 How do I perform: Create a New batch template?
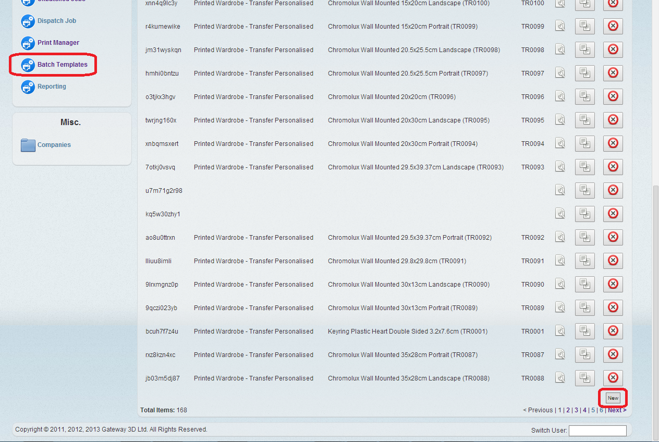click(613, 398)
